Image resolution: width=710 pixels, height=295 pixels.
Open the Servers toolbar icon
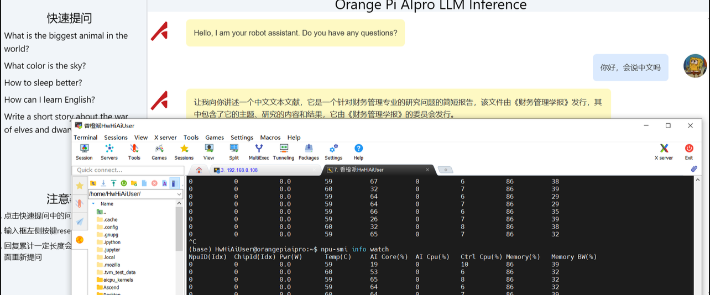pyautogui.click(x=109, y=152)
